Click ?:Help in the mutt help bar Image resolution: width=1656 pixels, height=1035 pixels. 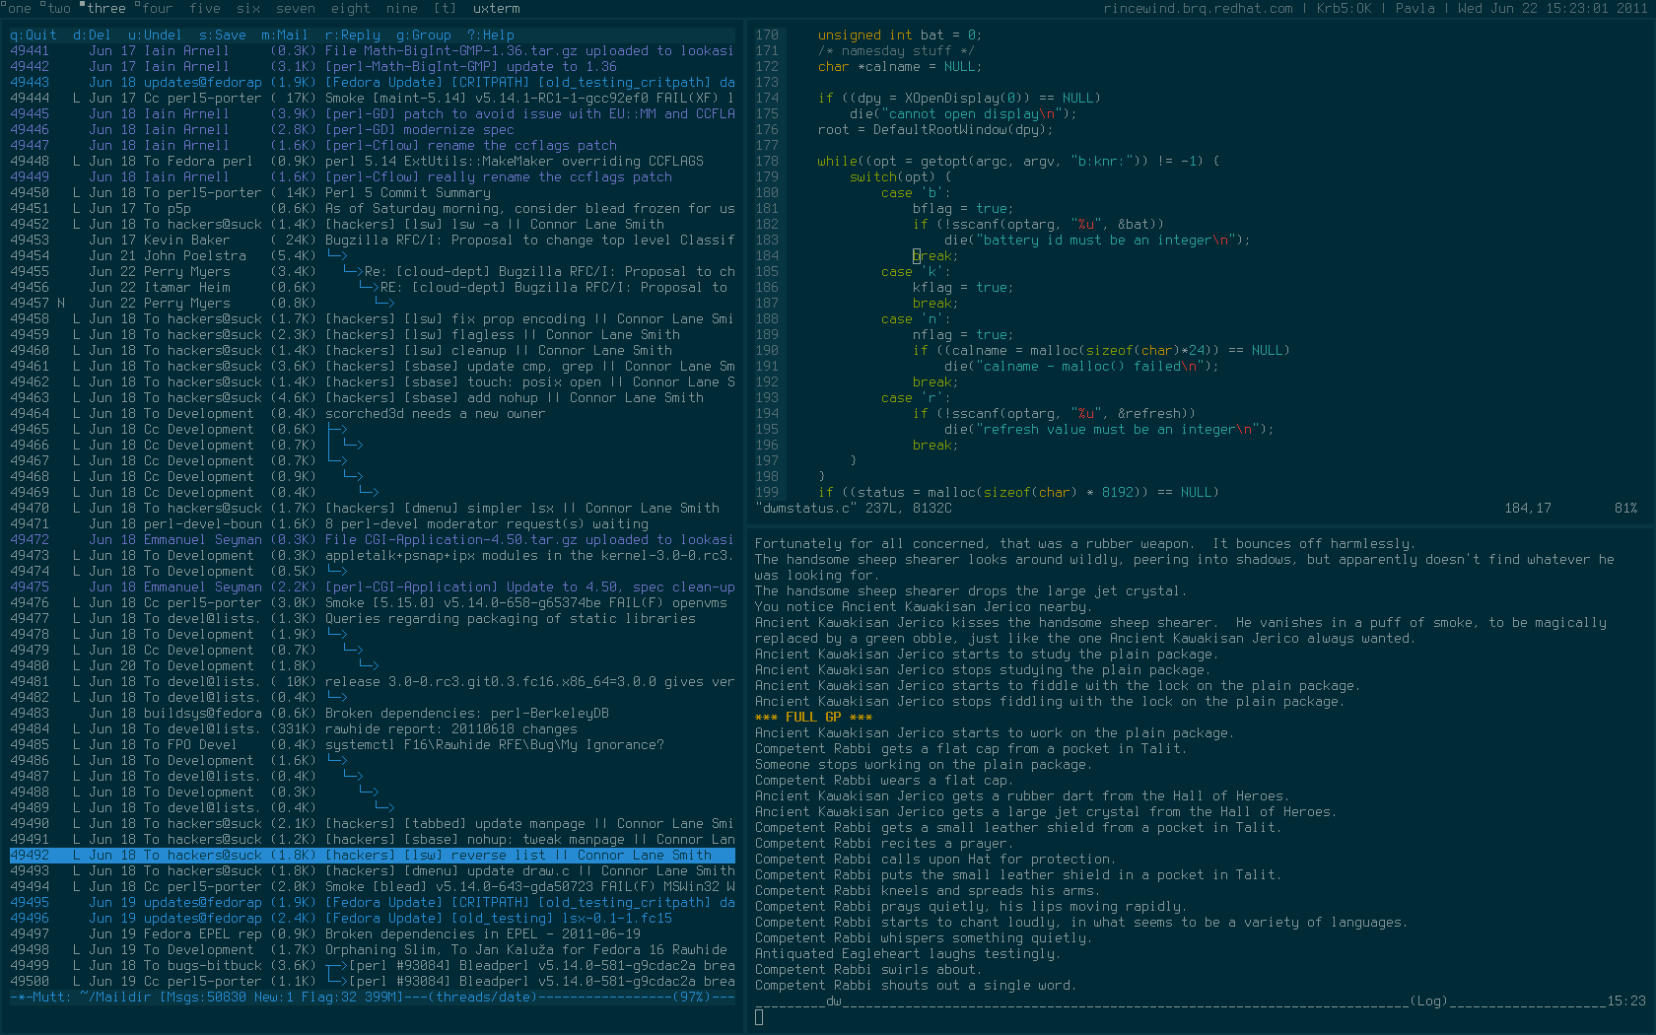tap(490, 34)
